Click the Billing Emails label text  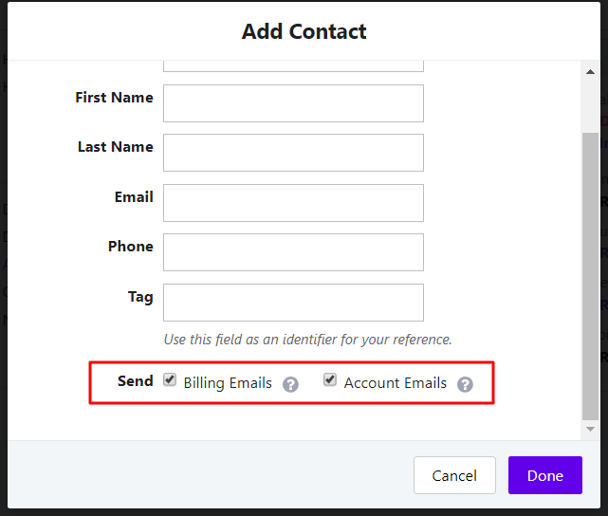[228, 383]
